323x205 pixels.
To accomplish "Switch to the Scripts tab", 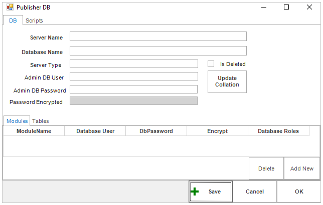I will point(34,20).
